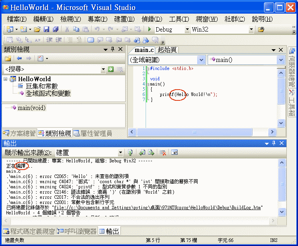The image size is (298, 246).
Task: Click the Save All icon
Action: point(56,29)
